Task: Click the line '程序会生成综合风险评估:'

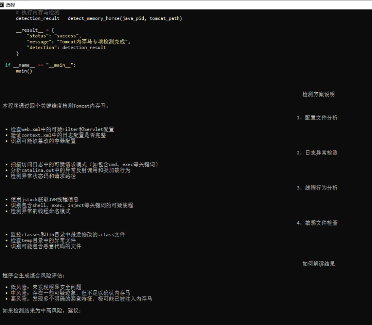Action: (34, 275)
